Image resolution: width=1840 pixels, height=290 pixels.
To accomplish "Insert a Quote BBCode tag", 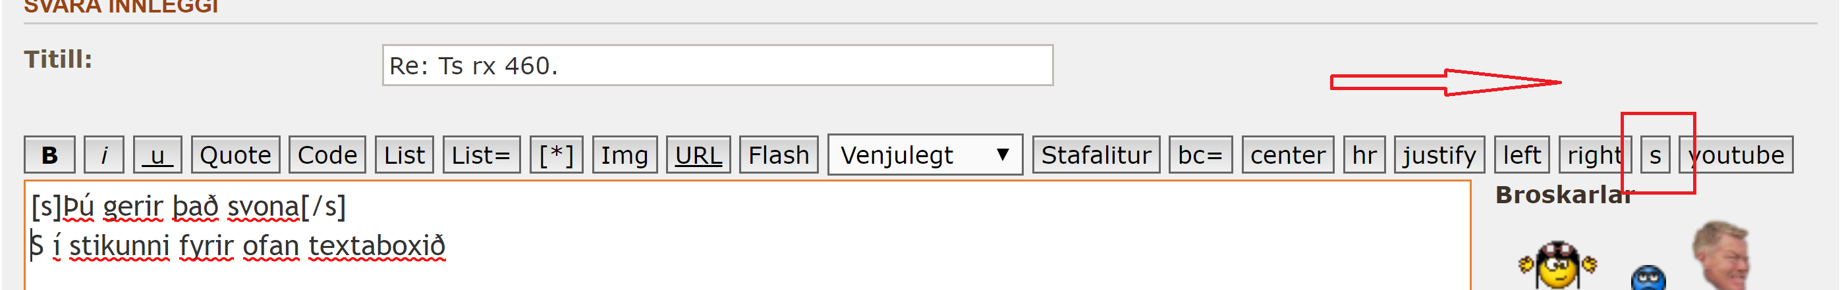I will click(x=235, y=155).
